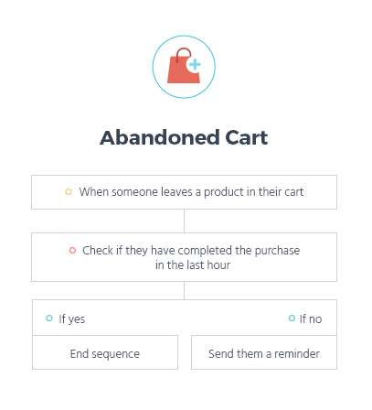Select the yellow circle trigger marker
372x410 pixels.
click(69, 192)
